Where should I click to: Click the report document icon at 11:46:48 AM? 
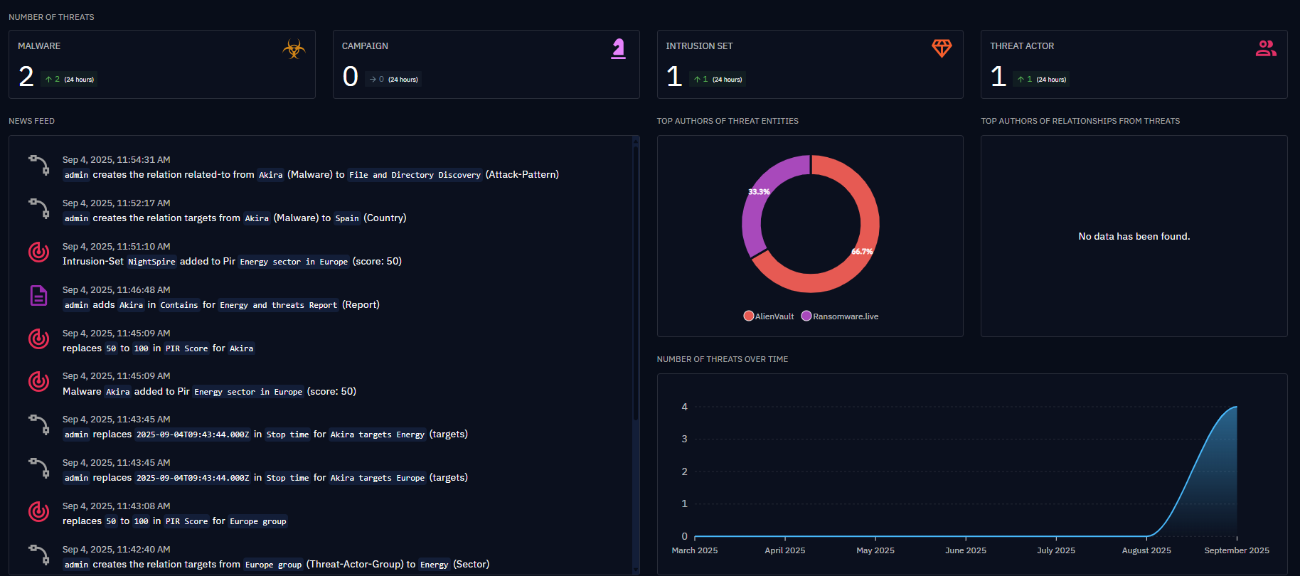(x=38, y=295)
